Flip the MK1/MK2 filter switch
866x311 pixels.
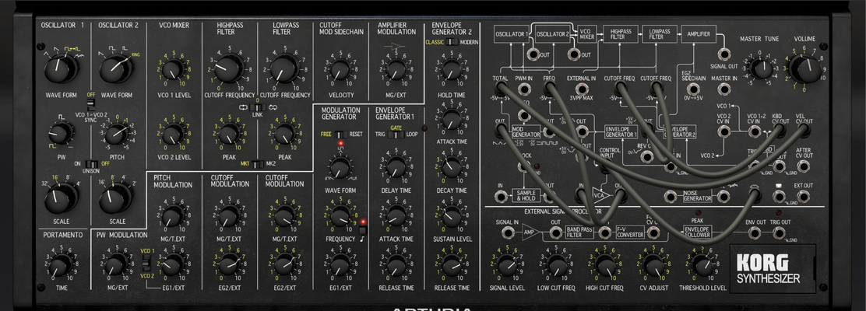(x=255, y=164)
